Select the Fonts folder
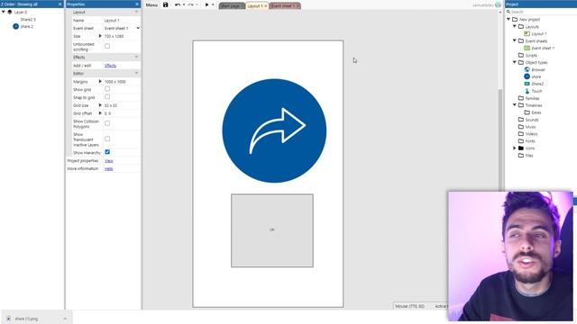 click(527, 141)
